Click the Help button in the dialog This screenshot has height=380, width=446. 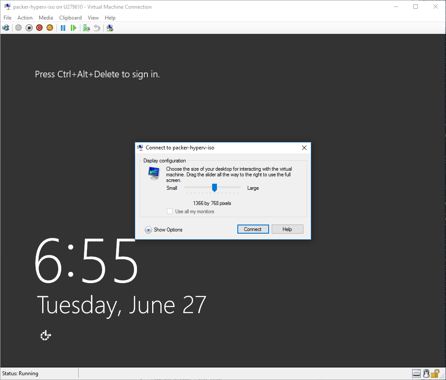(287, 229)
